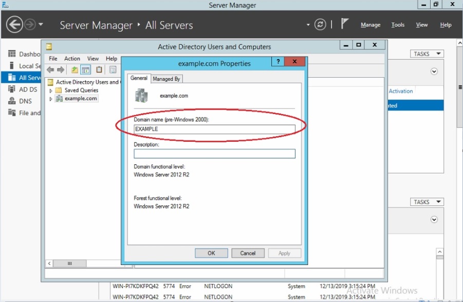Go back with Server Manager back arrow
Viewport: 463px width, 302px height.
click(14, 25)
